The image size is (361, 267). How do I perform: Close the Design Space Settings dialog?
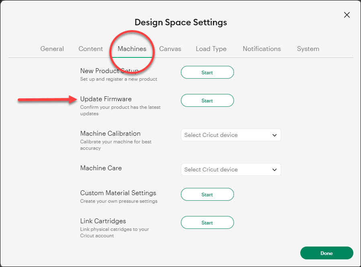pyautogui.click(x=347, y=15)
